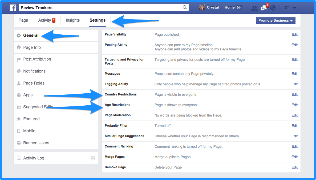Screen dimensions: 316x180
Task: Click the search magnifier icon
Action: [185, 7]
